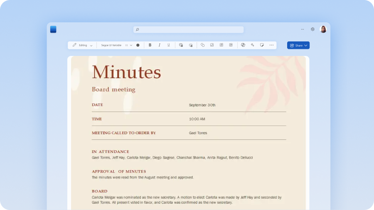Open title bar more options ellipsis

point(302,29)
